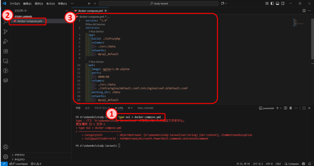The width and height of the screenshot is (314, 166).
Task: Open the Source Control view
Action: [x=6, y=31]
